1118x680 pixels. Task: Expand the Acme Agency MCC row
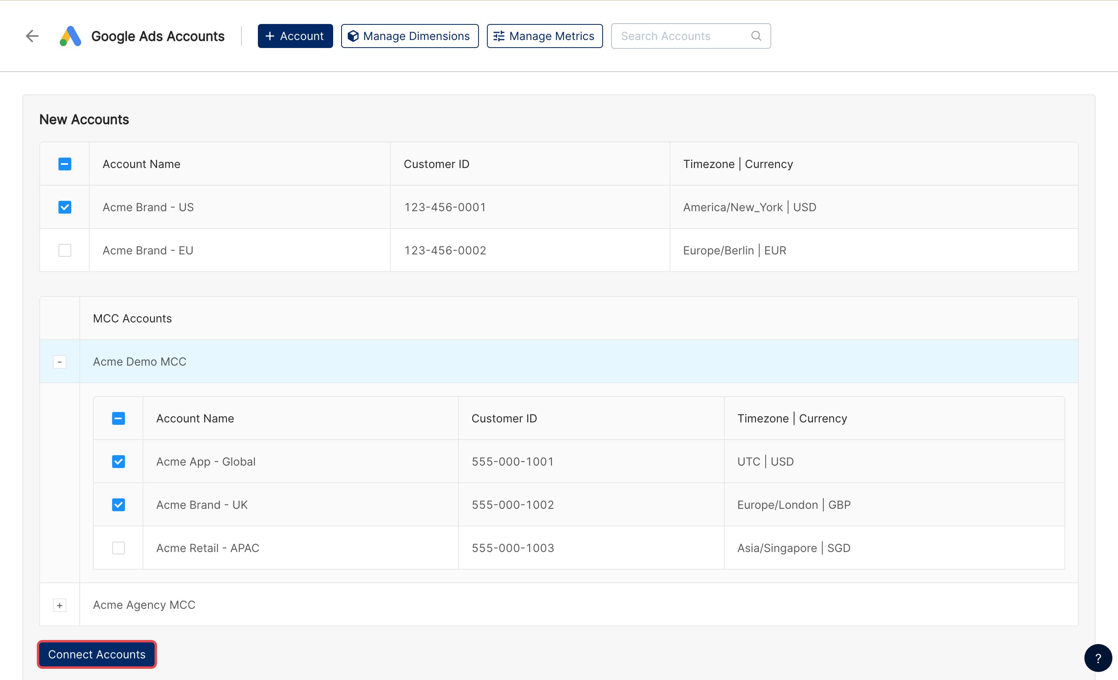59,605
